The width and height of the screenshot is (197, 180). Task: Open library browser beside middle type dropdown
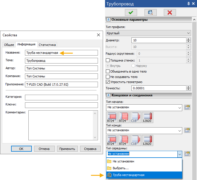(187, 154)
